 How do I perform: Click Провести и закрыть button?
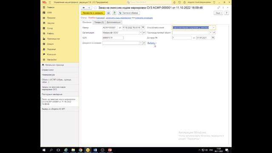pyautogui.click(x=93, y=13)
